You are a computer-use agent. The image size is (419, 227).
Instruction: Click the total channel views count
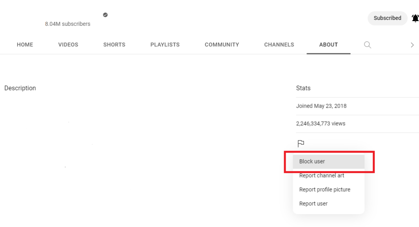point(321,123)
